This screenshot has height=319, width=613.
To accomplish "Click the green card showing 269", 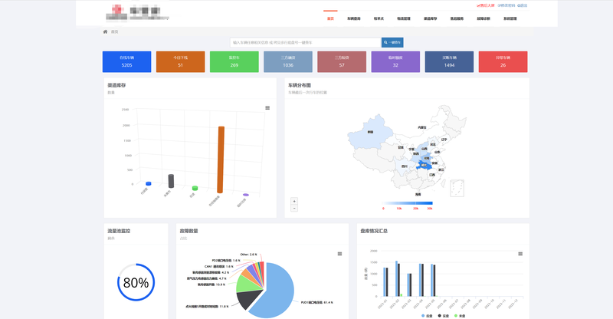I will tap(234, 62).
